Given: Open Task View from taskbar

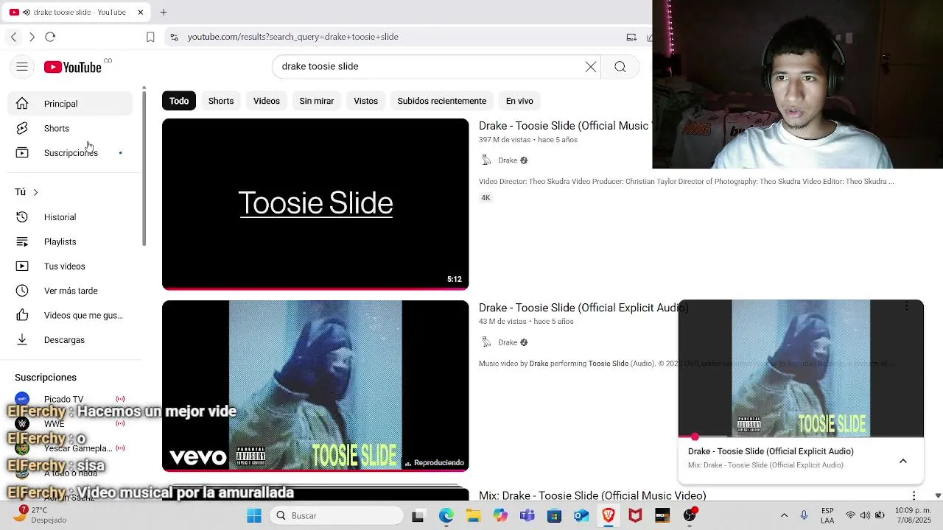Looking at the screenshot, I should click(x=418, y=515).
